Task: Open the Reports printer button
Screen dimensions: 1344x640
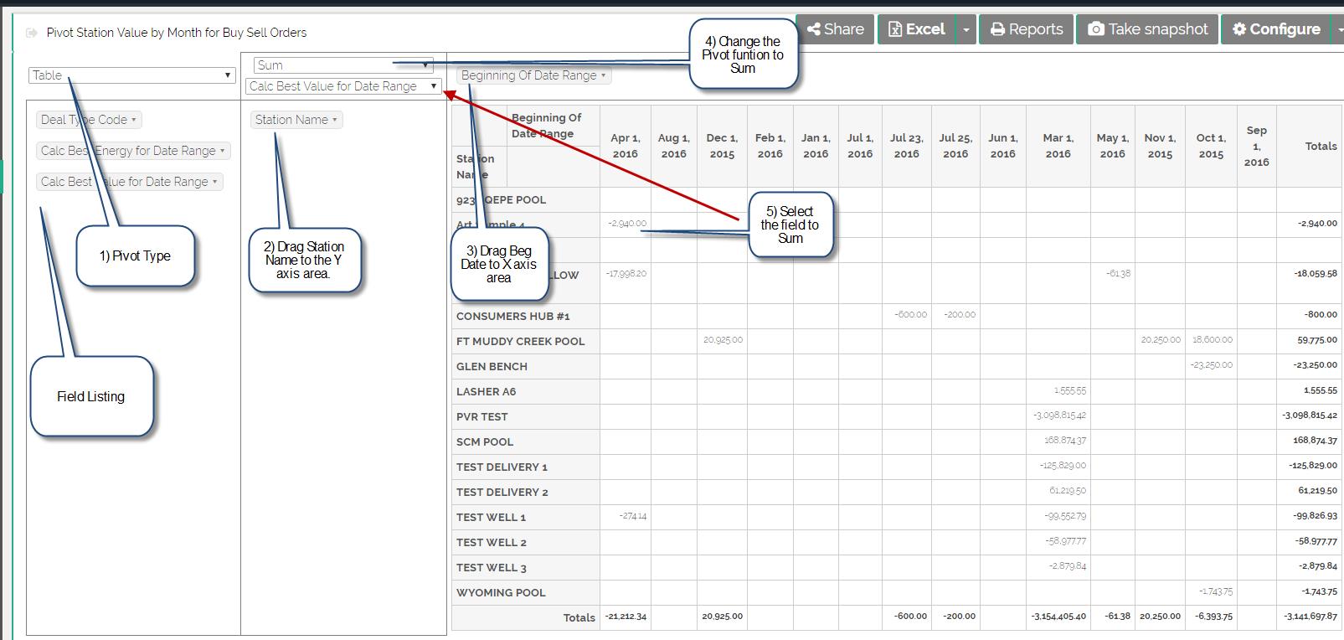Action: pyautogui.click(x=1026, y=29)
